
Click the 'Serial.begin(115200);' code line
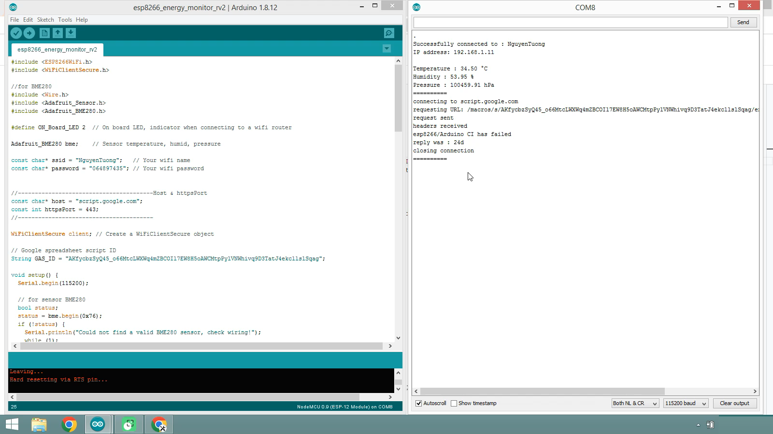pos(53,283)
